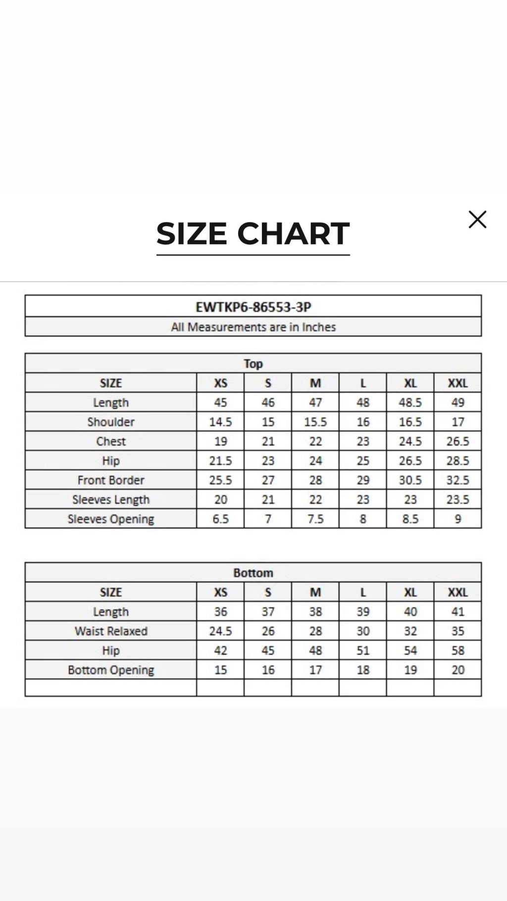Click the Bottom Opening row label
This screenshot has width=507, height=901.
(x=111, y=670)
